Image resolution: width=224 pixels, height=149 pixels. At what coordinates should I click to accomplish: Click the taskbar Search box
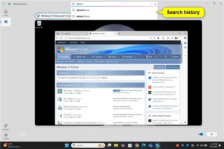(x=88, y=145)
